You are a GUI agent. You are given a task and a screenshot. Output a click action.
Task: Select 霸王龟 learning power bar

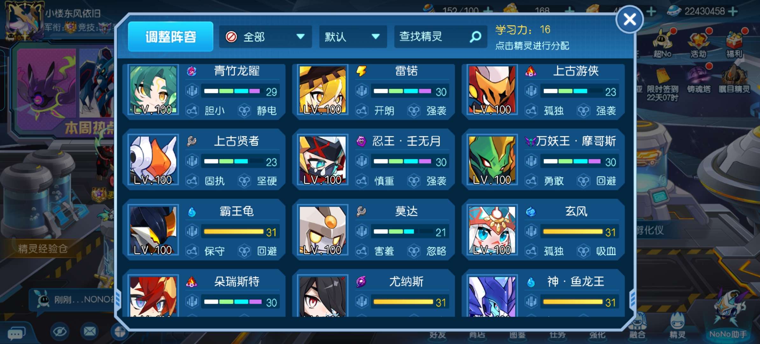point(241,232)
